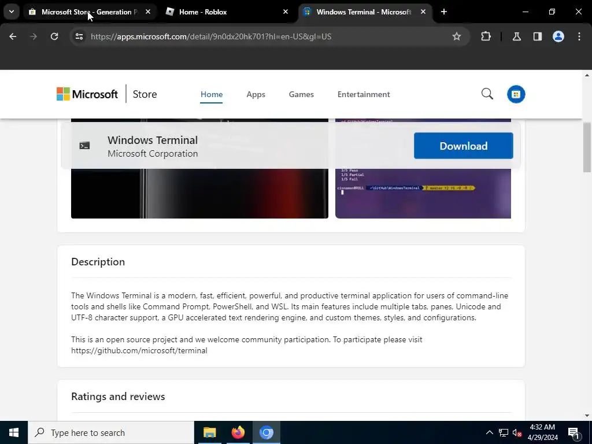View site information icon in address bar
The width and height of the screenshot is (592, 444).
79,36
